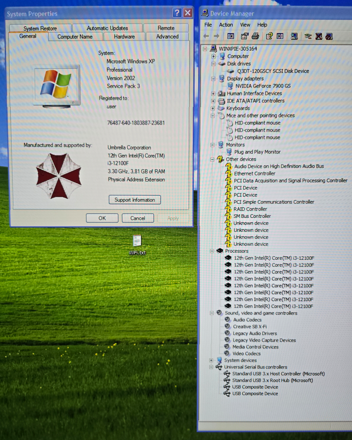The image size is (352, 440).
Task: Collapse the Other devices node
Action: [212, 159]
